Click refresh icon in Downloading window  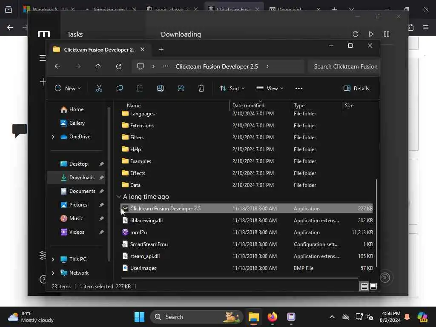[x=356, y=34]
